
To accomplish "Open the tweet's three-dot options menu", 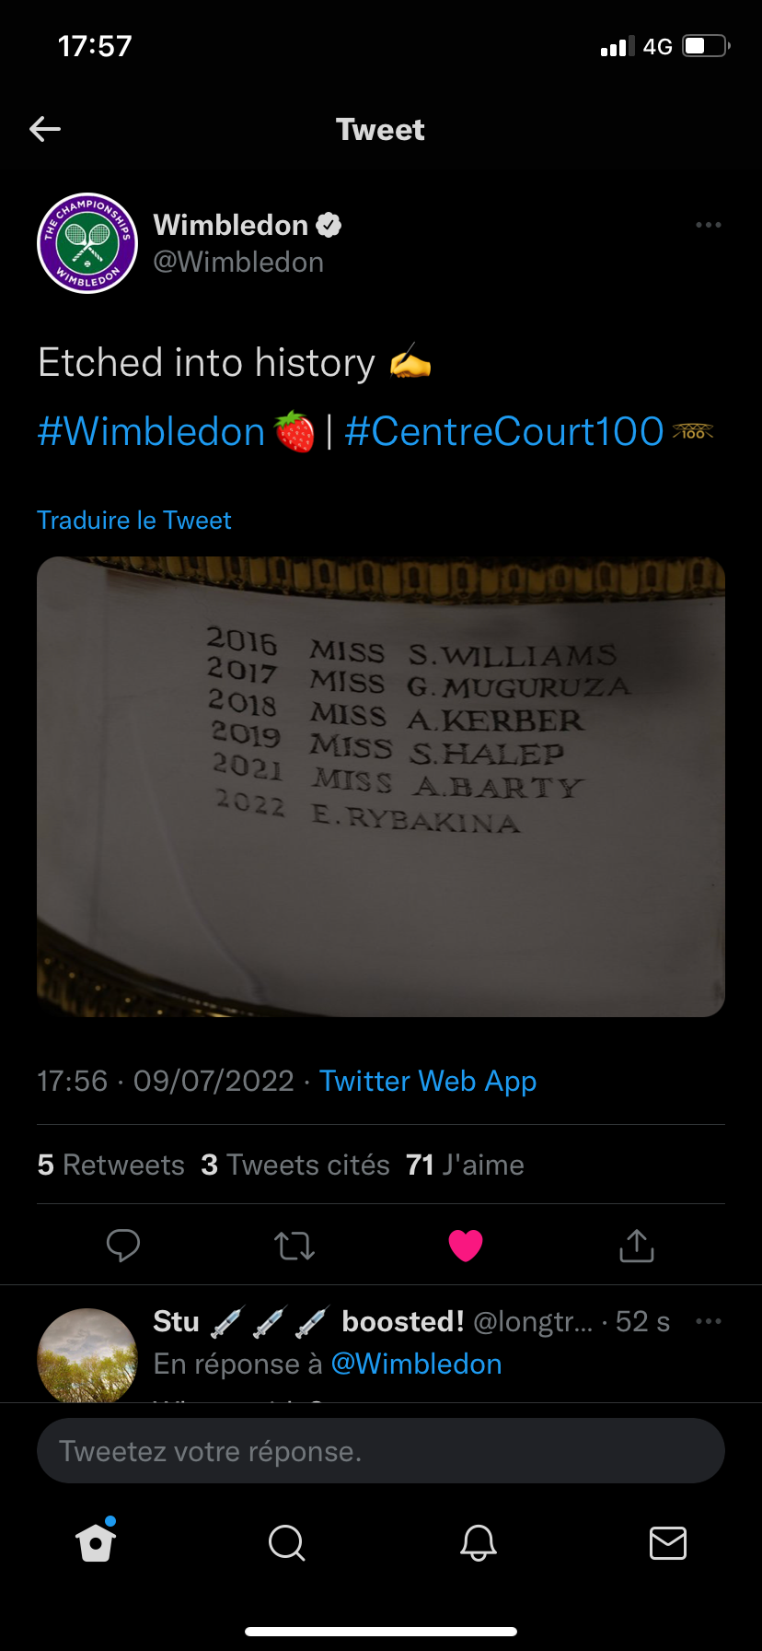I will click(x=708, y=225).
